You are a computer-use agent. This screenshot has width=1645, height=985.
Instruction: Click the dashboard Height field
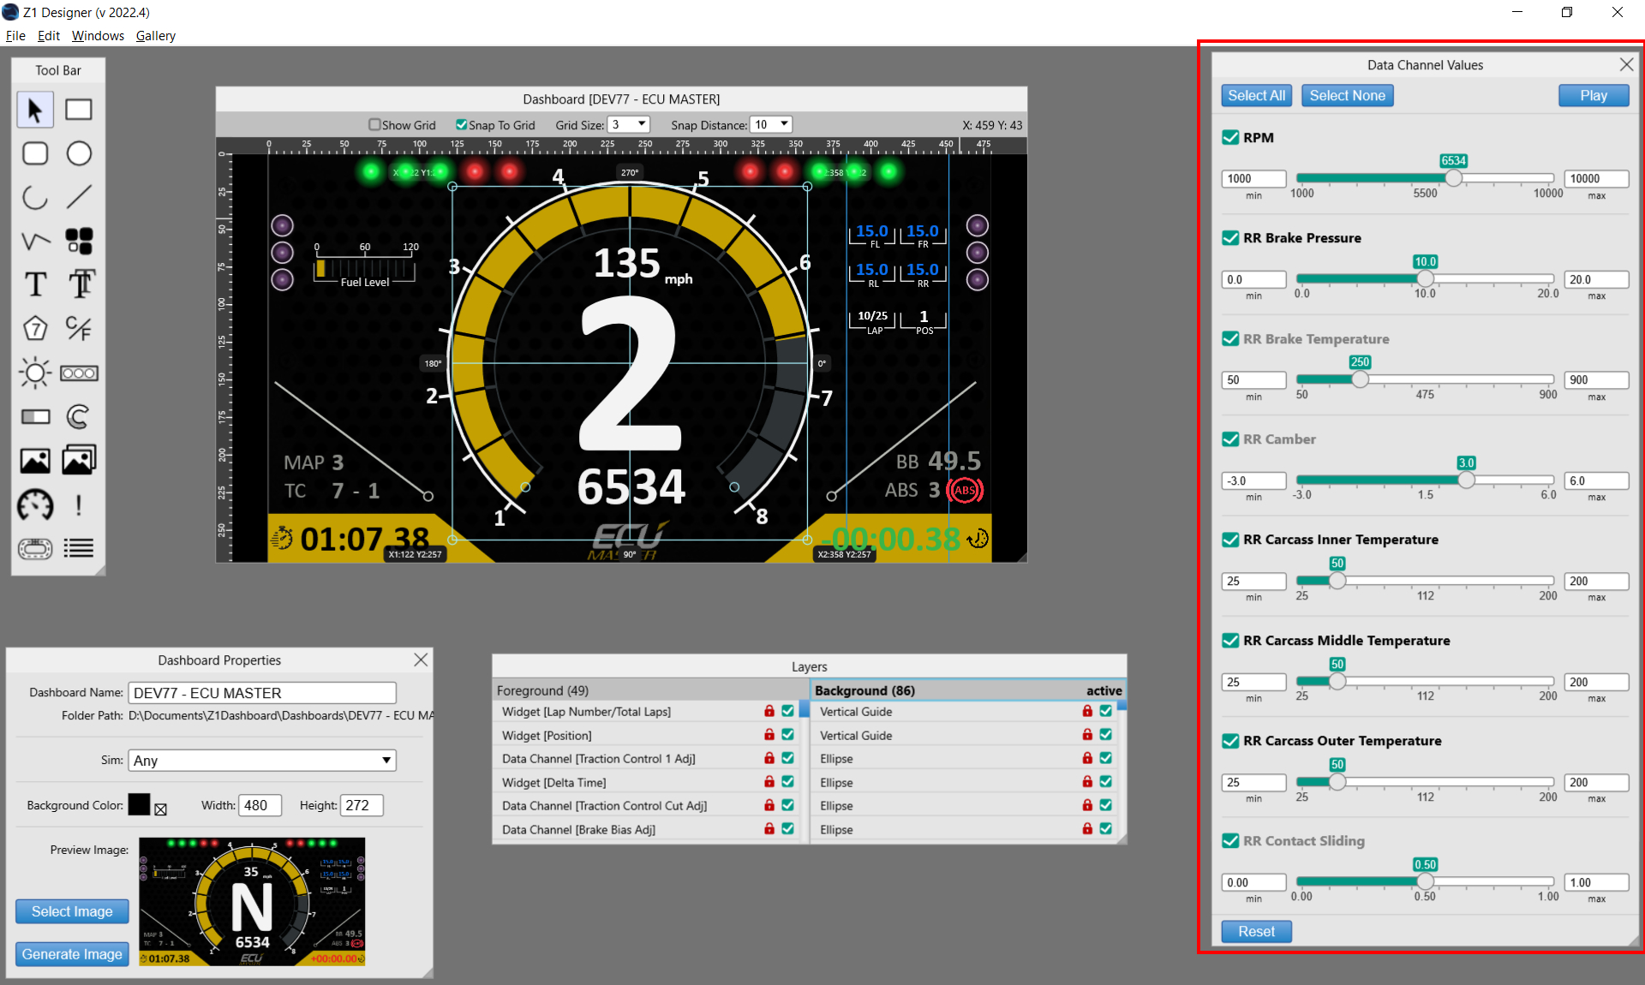[362, 805]
